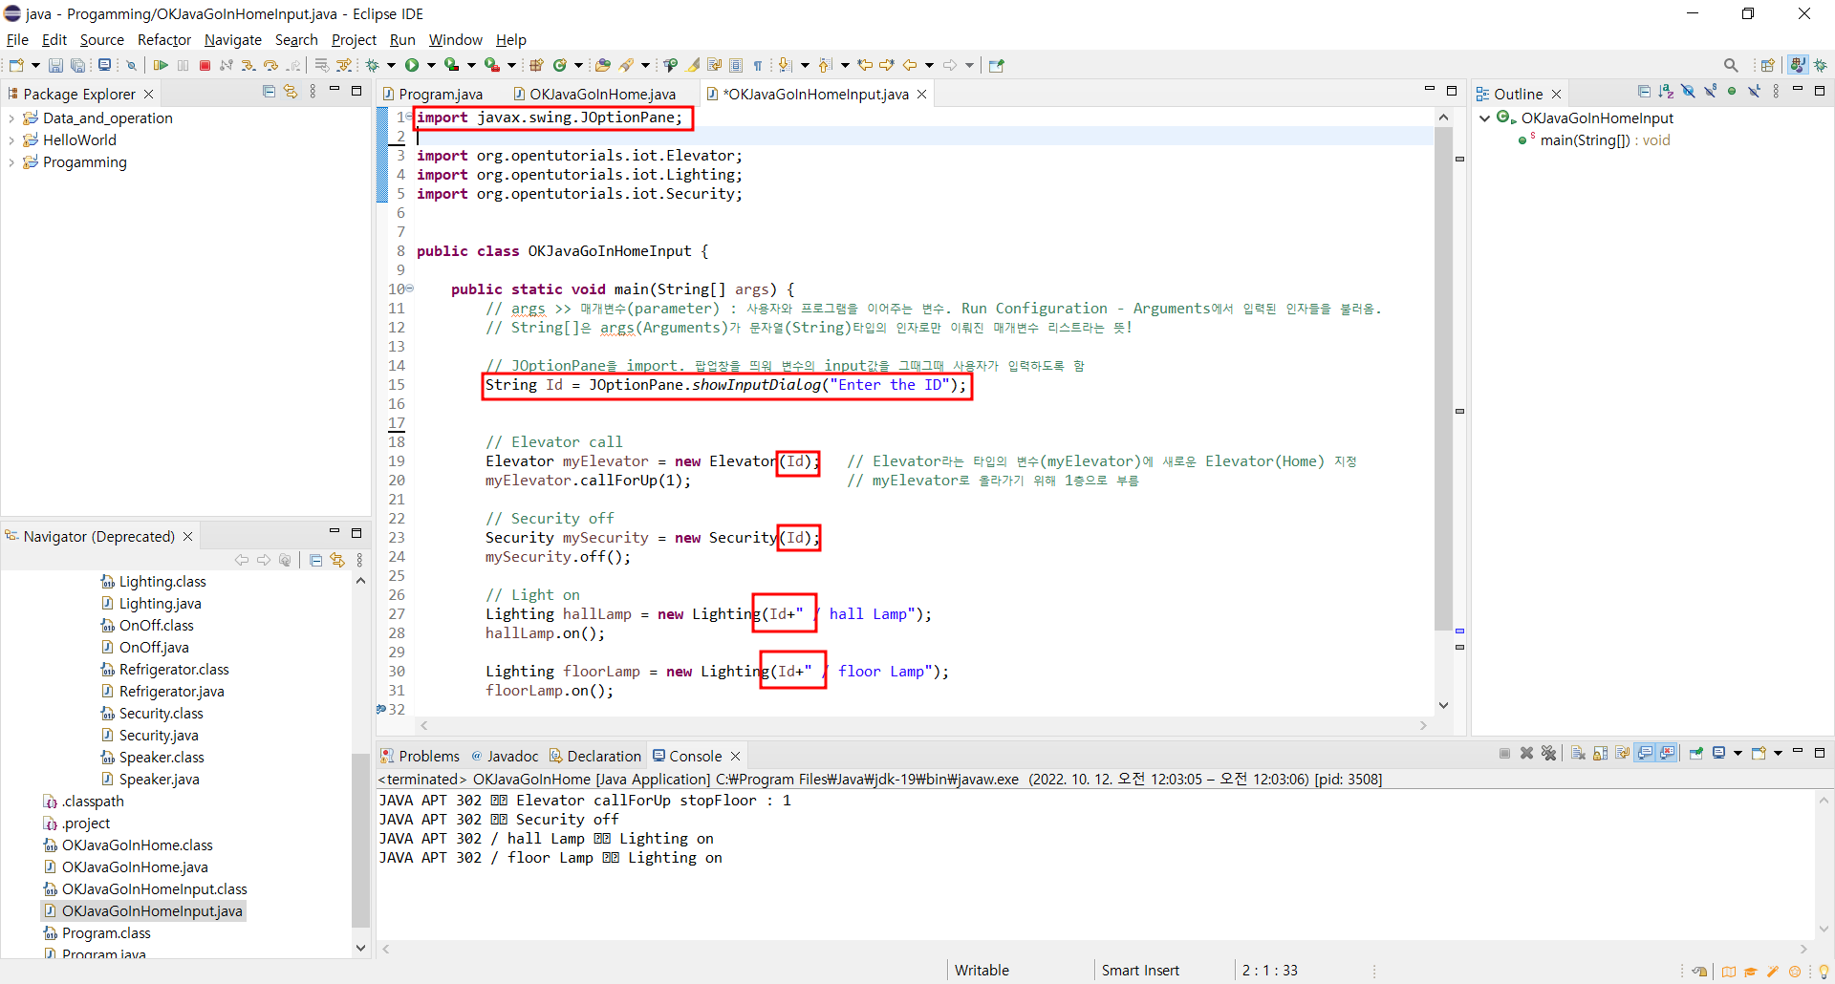
Task: Toggle Link with Editor in Package Explorer
Action: click(291, 92)
